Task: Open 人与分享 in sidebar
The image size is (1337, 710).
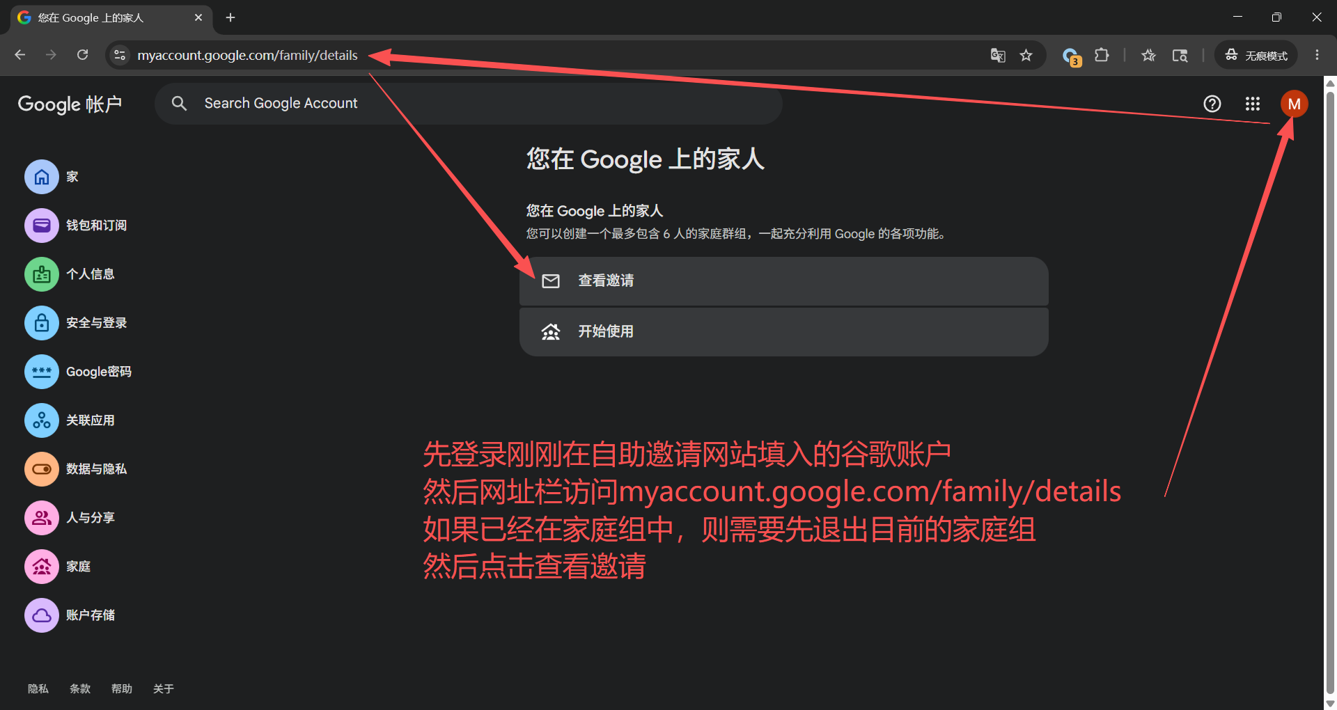Action: pos(70,518)
